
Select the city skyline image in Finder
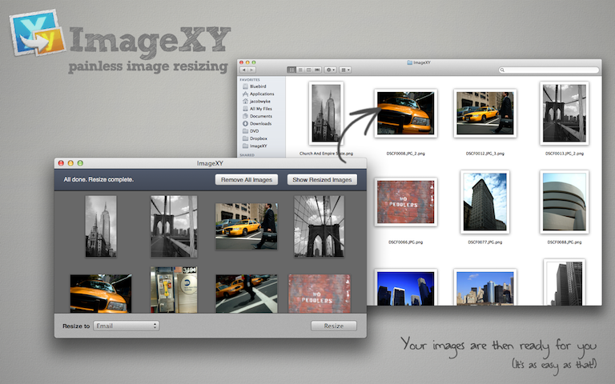pos(484,287)
